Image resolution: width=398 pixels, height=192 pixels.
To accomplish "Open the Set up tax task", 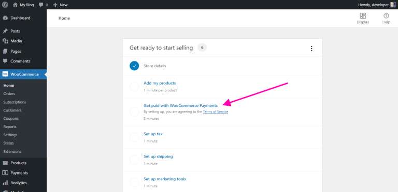I will (153, 134).
